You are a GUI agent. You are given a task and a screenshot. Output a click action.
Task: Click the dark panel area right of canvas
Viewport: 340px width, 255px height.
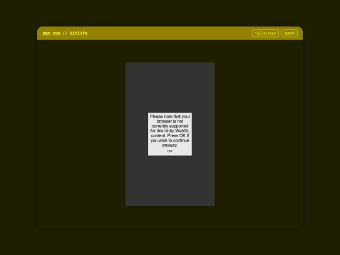(259, 134)
